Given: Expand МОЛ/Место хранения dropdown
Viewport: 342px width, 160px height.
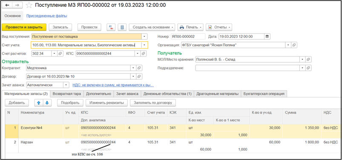Looking at the screenshot, I should click(303, 59).
